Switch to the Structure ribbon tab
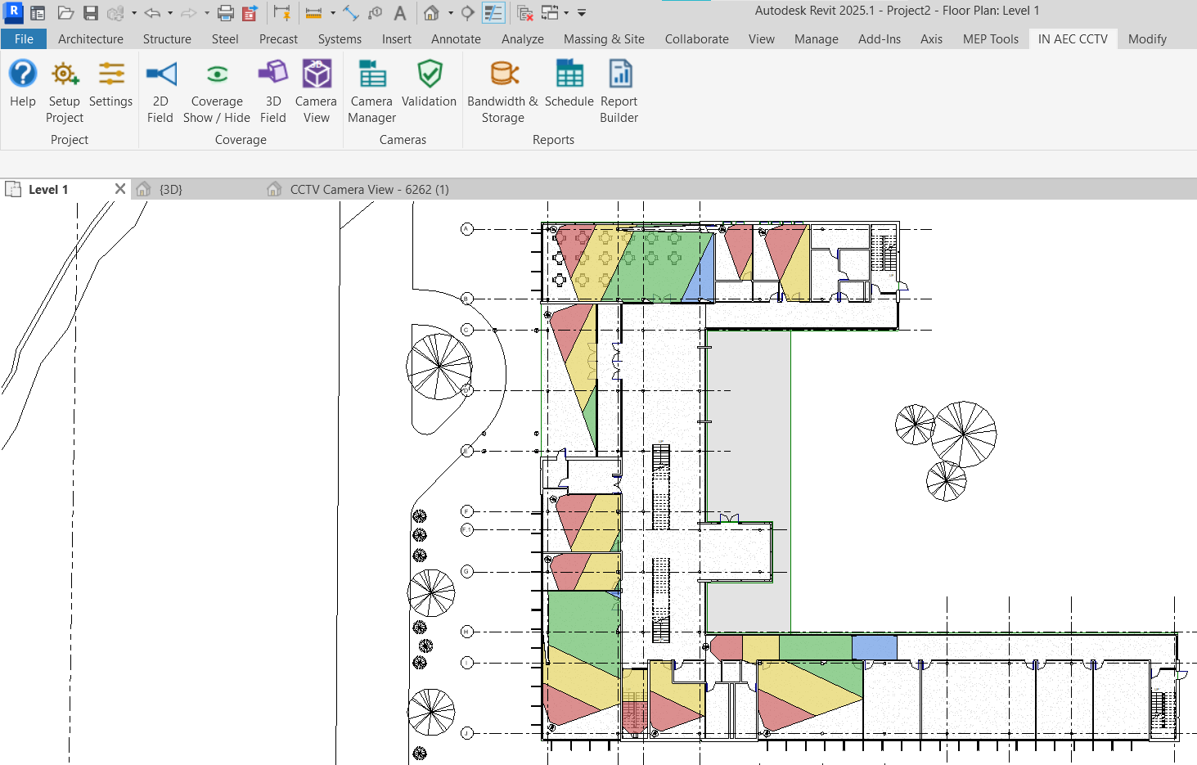The height and width of the screenshot is (765, 1197). [x=167, y=39]
